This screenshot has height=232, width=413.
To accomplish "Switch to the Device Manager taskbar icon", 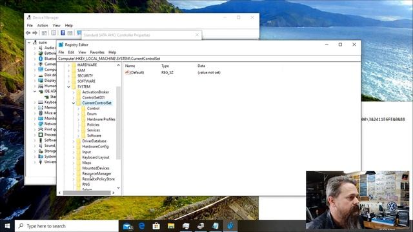I will click(x=201, y=226).
